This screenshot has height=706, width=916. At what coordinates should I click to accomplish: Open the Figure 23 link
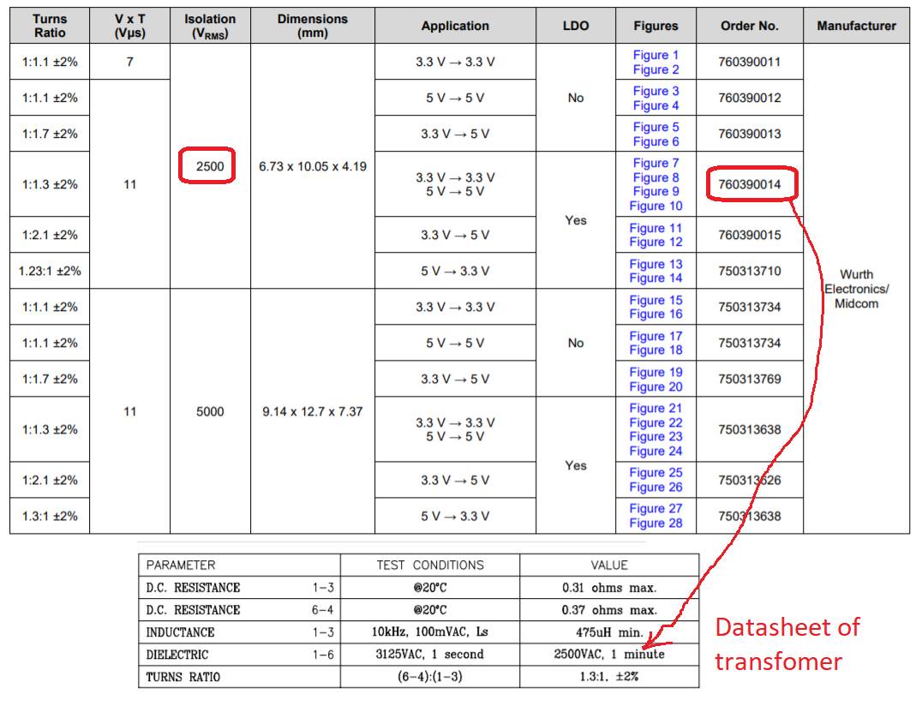(x=656, y=437)
